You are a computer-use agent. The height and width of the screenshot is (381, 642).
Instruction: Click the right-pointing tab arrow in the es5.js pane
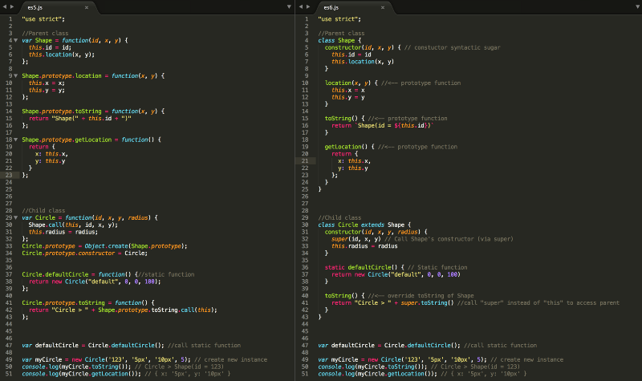(12, 6)
